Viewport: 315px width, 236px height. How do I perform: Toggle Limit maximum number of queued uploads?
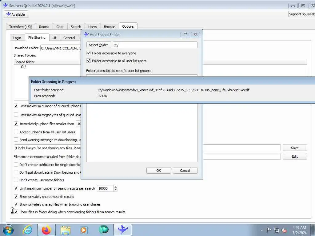click(x=16, y=106)
